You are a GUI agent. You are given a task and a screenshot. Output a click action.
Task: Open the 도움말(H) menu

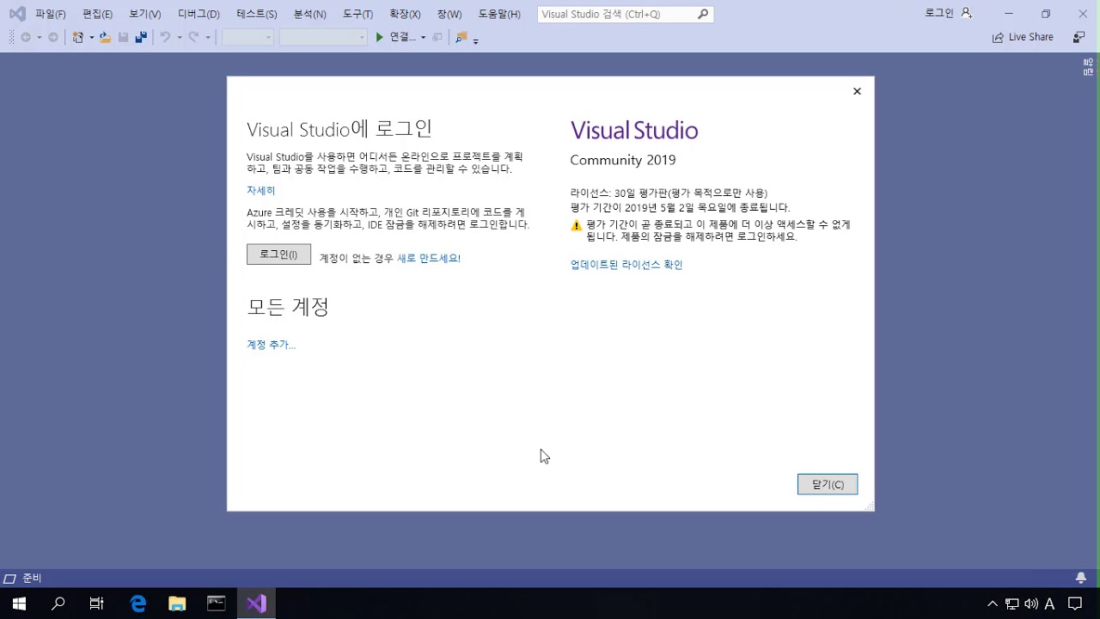click(499, 14)
